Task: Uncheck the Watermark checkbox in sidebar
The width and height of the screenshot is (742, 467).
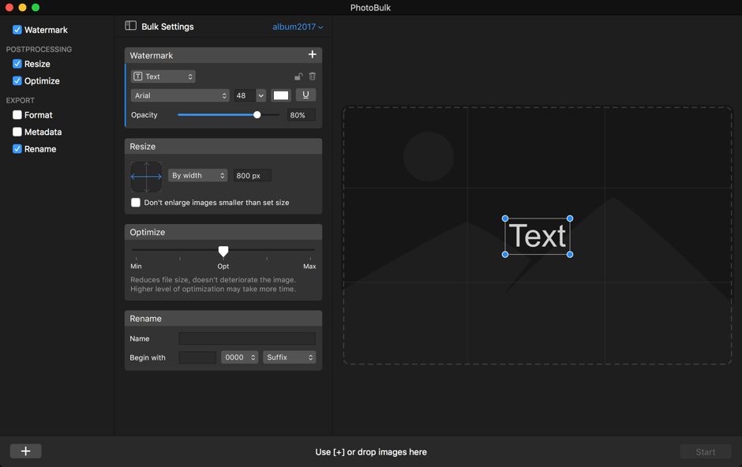Action: (17, 30)
